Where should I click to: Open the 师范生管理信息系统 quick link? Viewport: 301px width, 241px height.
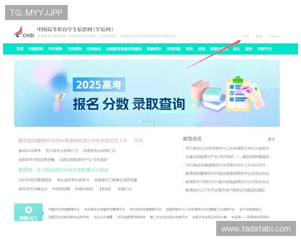(131, 217)
